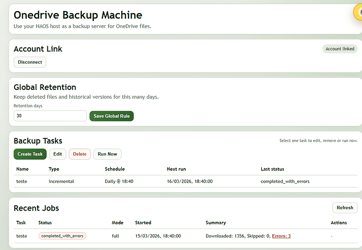Click the Account Link heading
The image size is (362, 250).
tap(38, 49)
